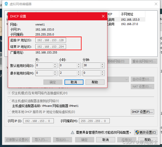Decrease maximum lease hours value
The width and height of the screenshot is (162, 147).
coord(79,75)
